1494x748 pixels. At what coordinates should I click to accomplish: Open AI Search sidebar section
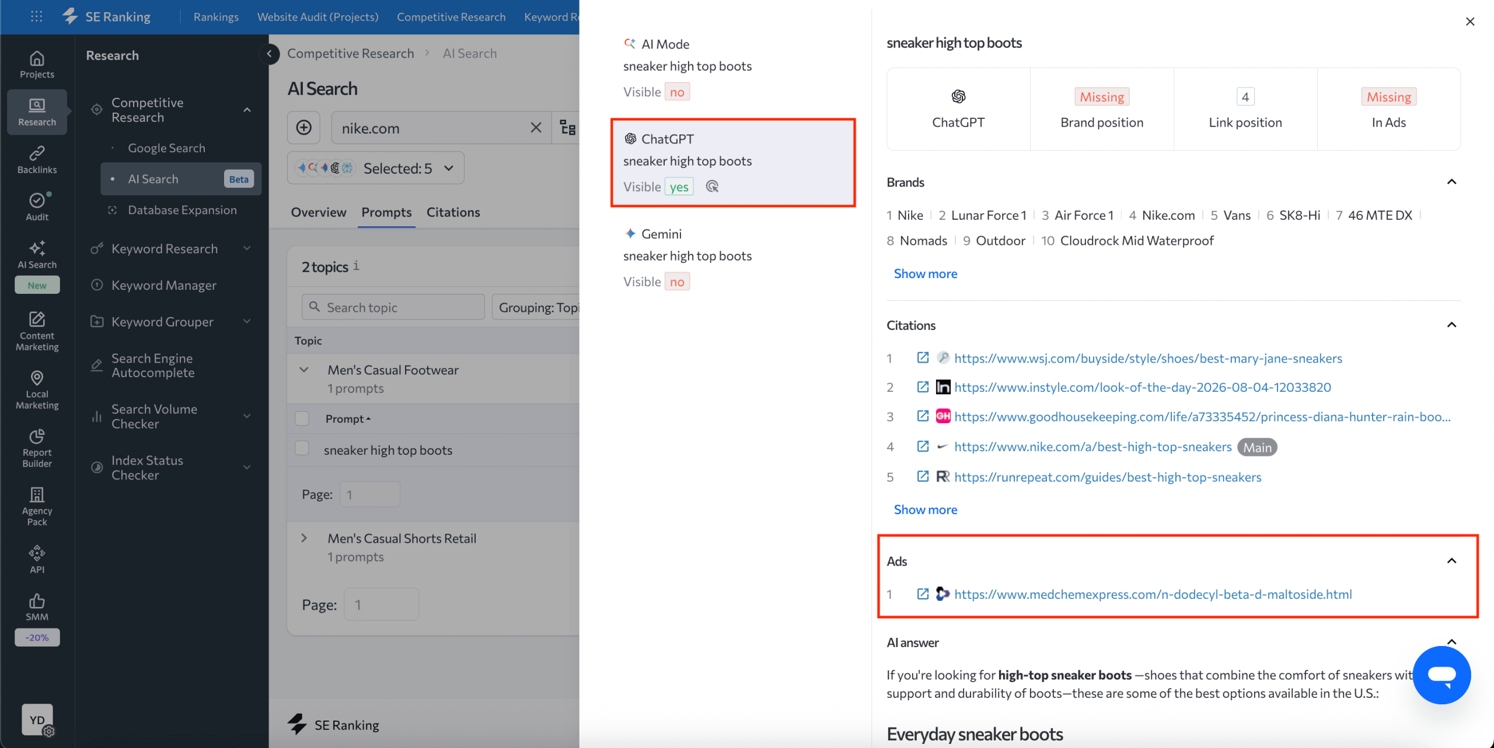(37, 255)
